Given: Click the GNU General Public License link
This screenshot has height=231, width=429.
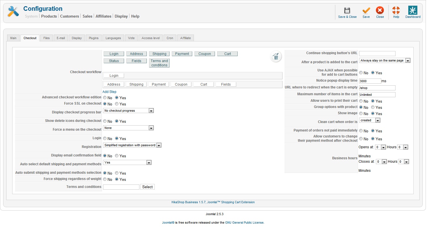Looking at the screenshot, I should [244, 223].
